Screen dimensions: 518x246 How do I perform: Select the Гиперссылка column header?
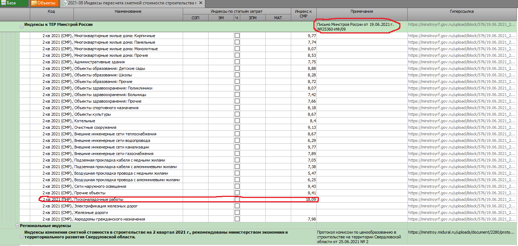coord(462,14)
